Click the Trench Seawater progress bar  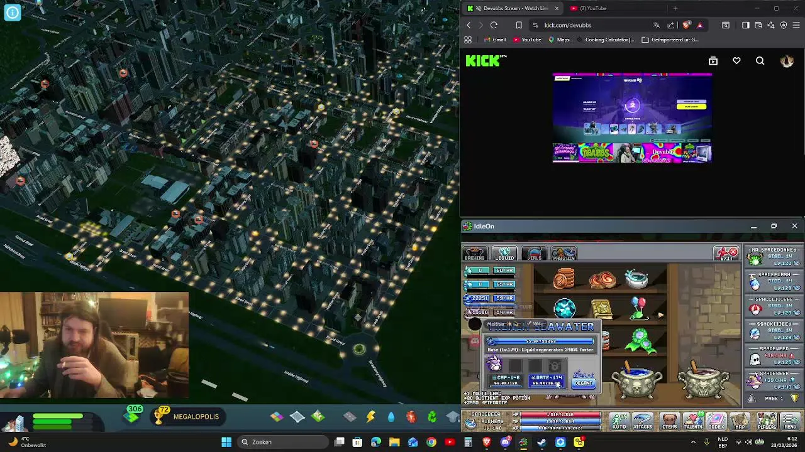540,341
